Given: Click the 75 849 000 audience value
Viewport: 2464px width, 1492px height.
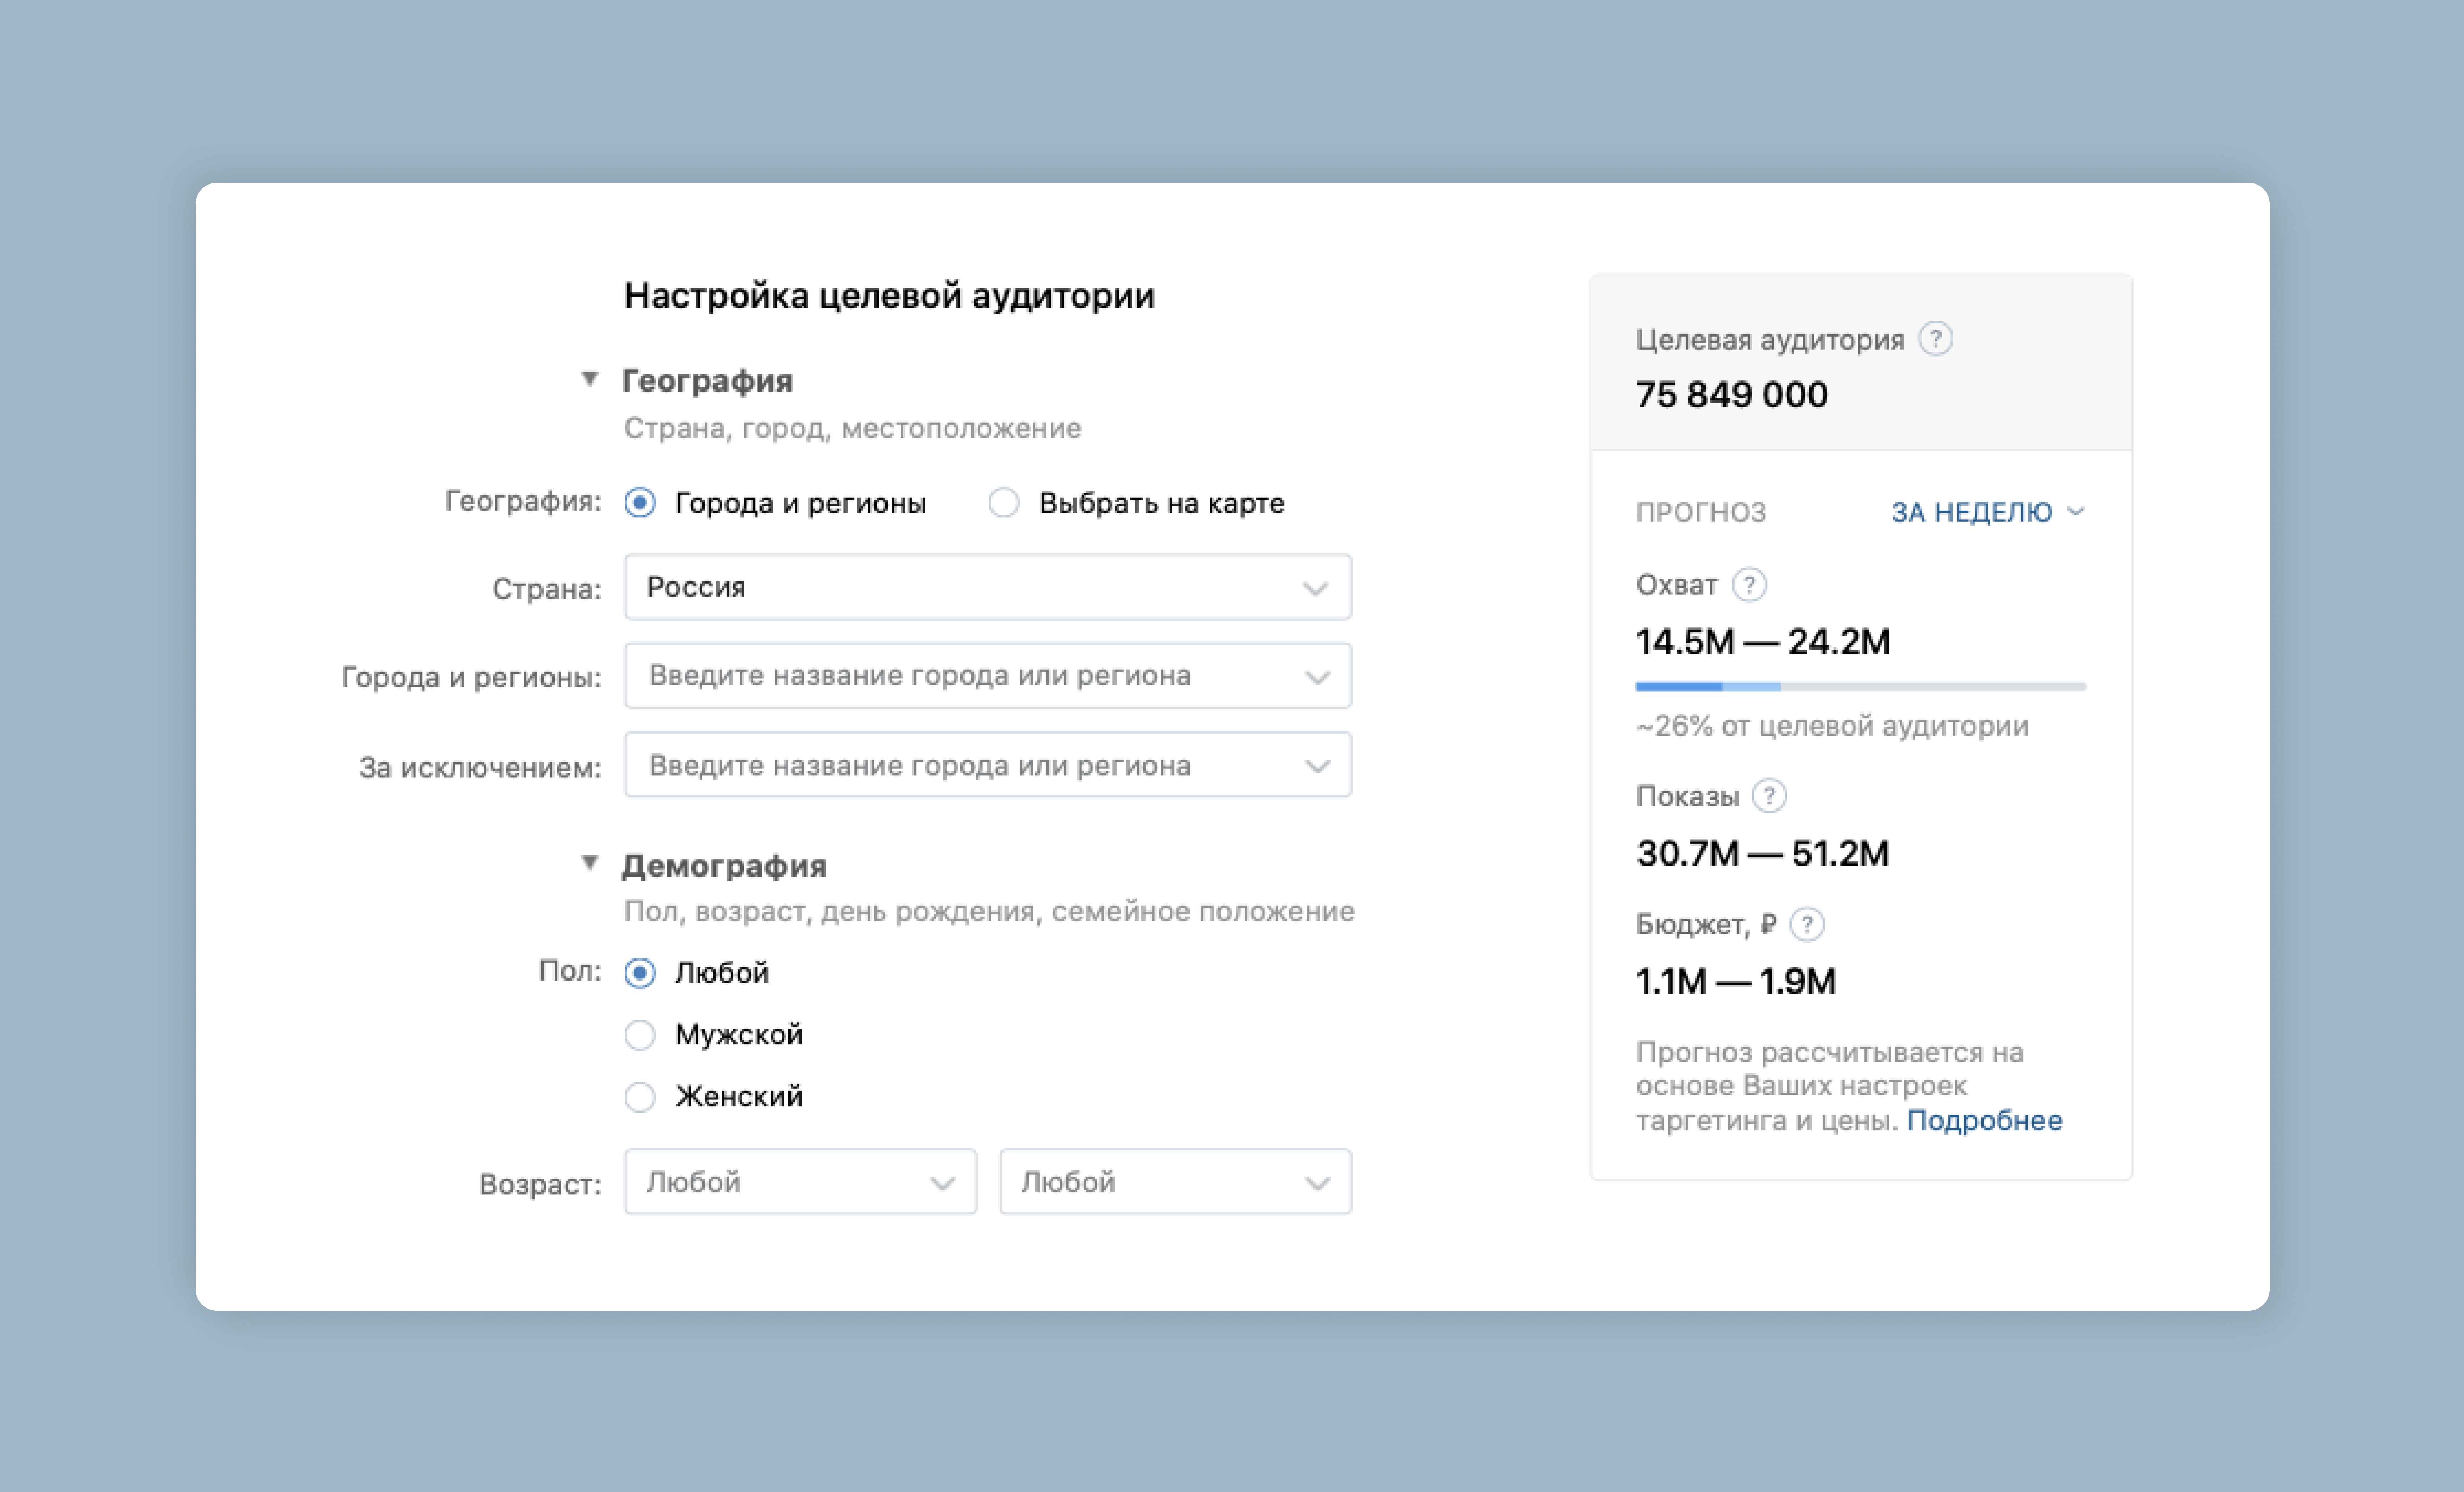Looking at the screenshot, I should click(1732, 395).
